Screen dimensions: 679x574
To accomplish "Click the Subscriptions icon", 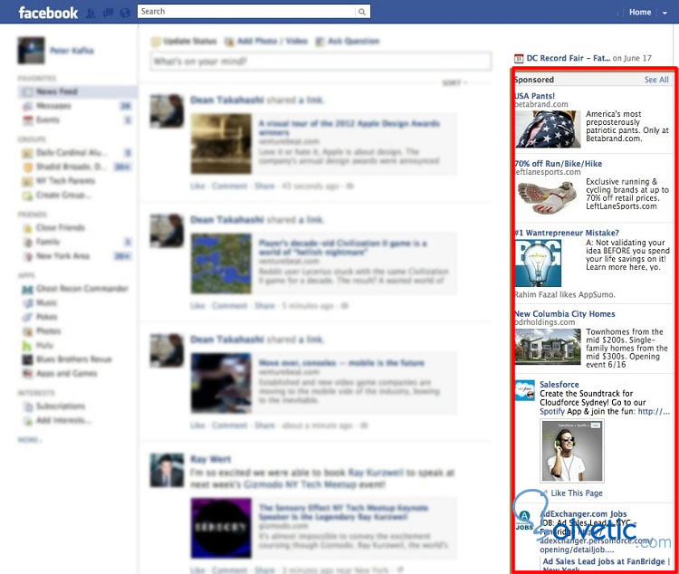I will click(x=28, y=407).
